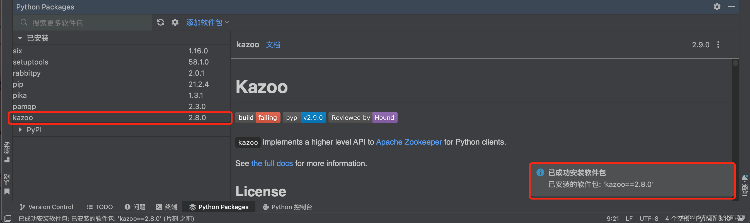Open the Python Console (控制台) tab

click(287, 207)
